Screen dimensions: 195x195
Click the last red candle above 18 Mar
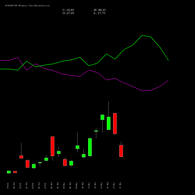coord(121,151)
